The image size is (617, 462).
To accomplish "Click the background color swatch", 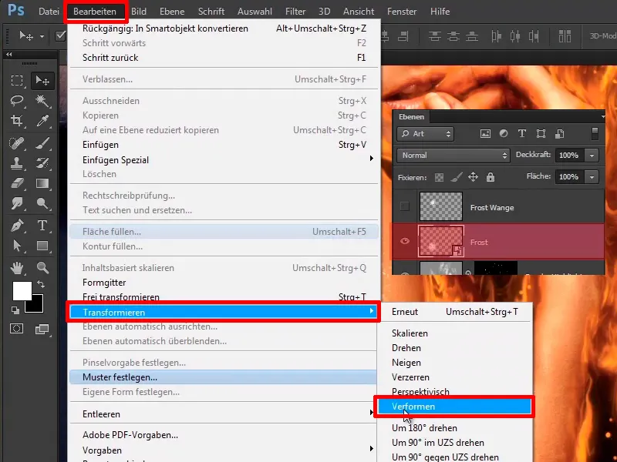I will [37, 306].
